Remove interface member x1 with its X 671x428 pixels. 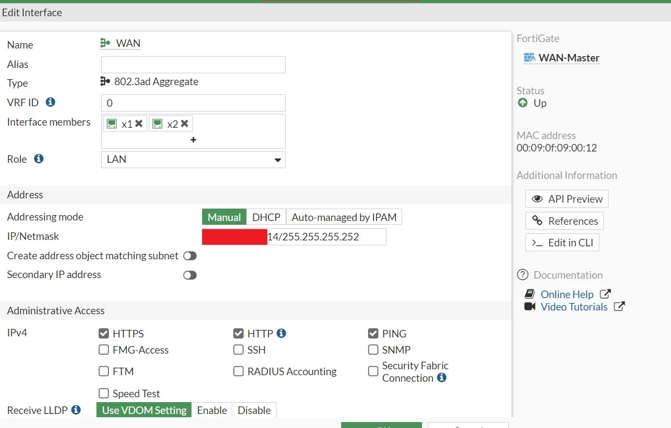139,123
